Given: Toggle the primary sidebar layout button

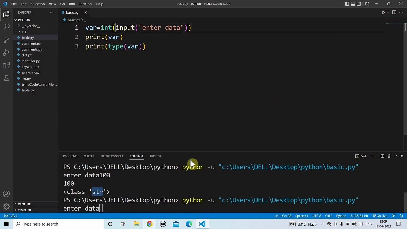Looking at the screenshot, I should coord(347,4).
